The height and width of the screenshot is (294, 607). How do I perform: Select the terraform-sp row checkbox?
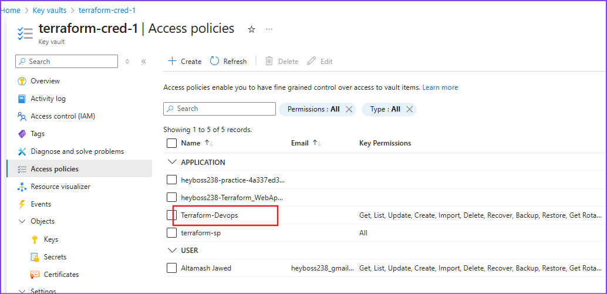pos(171,233)
